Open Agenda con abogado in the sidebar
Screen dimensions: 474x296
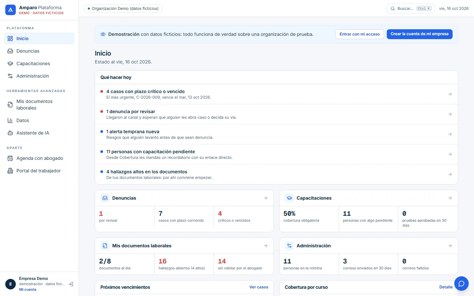pos(39,158)
